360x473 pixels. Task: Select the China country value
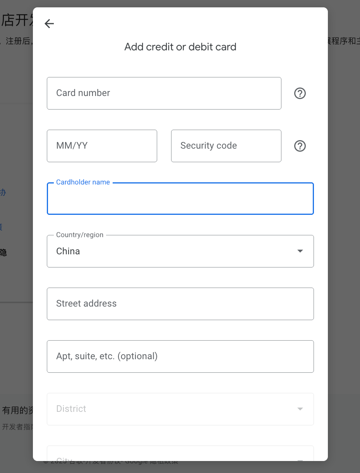pyautogui.click(x=68, y=251)
